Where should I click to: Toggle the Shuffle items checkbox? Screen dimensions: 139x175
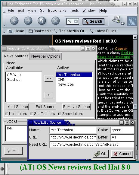[31, 114]
